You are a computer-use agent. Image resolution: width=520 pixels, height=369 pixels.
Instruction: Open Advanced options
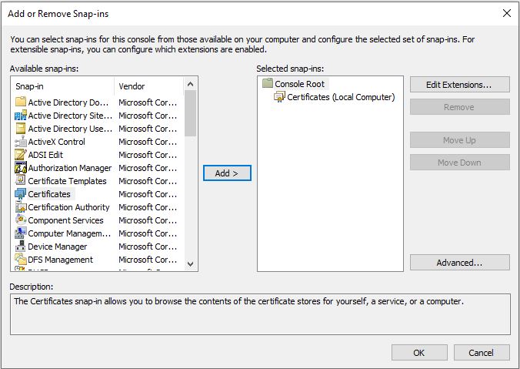point(460,263)
